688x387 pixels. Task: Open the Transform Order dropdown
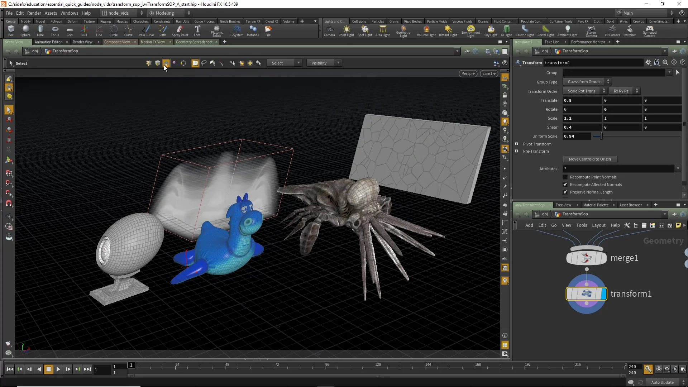[x=584, y=91]
